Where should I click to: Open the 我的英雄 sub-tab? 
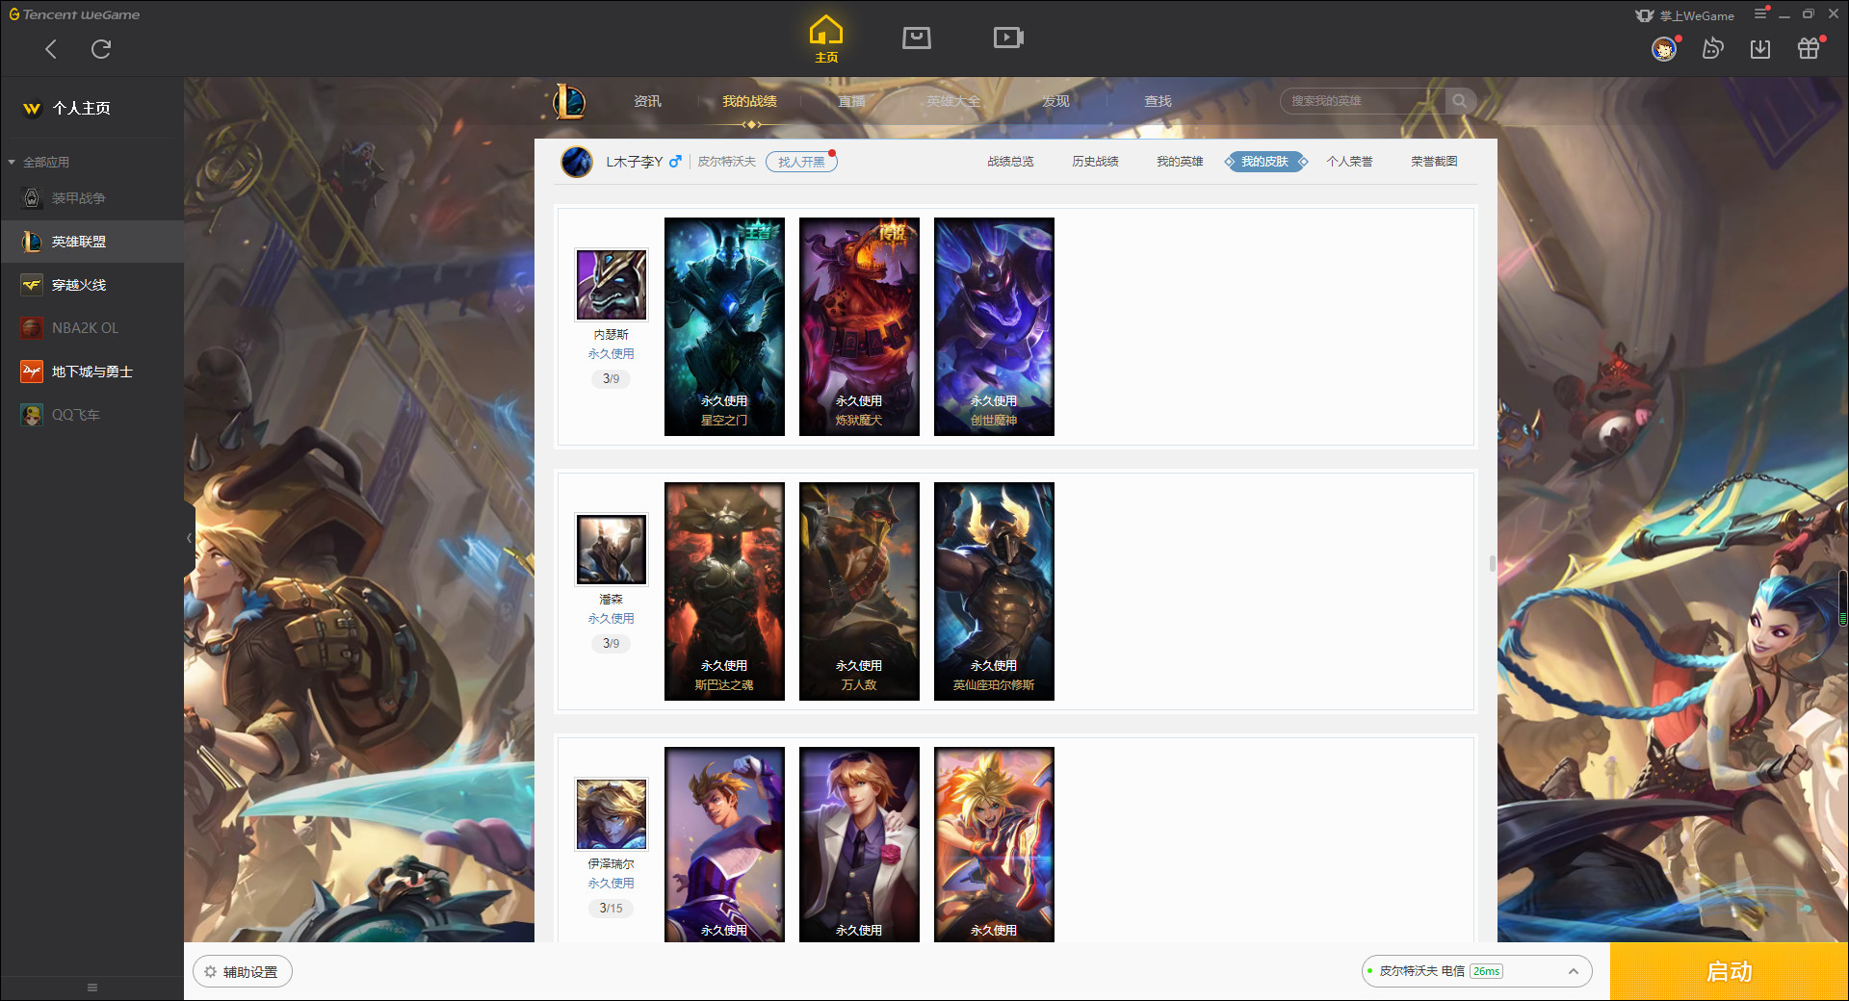pyautogui.click(x=1180, y=162)
